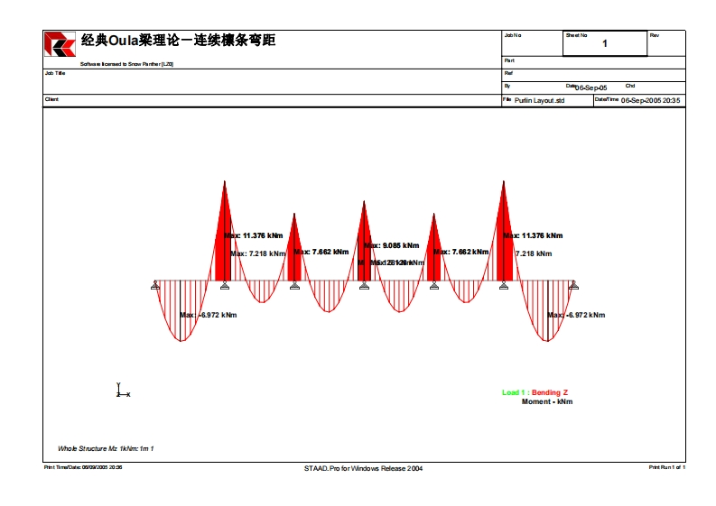Click the Date/Time value 06-Sep-2005 20:35

pyautogui.click(x=650, y=101)
